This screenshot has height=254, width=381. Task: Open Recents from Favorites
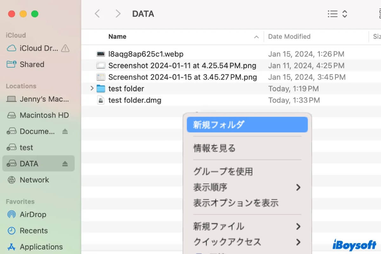tap(32, 231)
